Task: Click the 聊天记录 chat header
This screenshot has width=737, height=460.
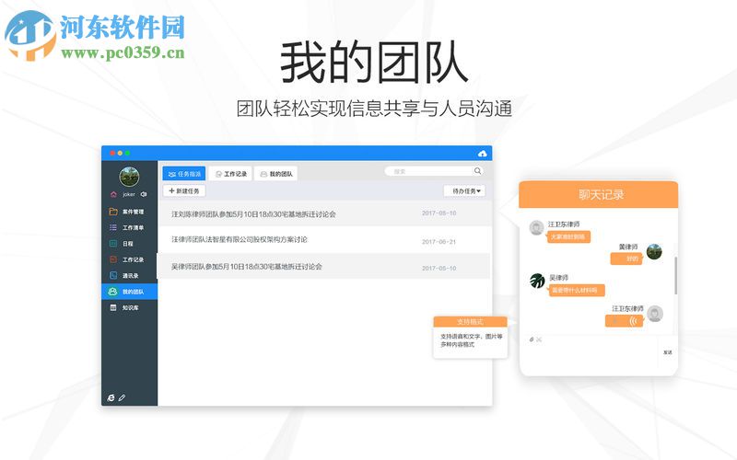Action: tap(598, 194)
